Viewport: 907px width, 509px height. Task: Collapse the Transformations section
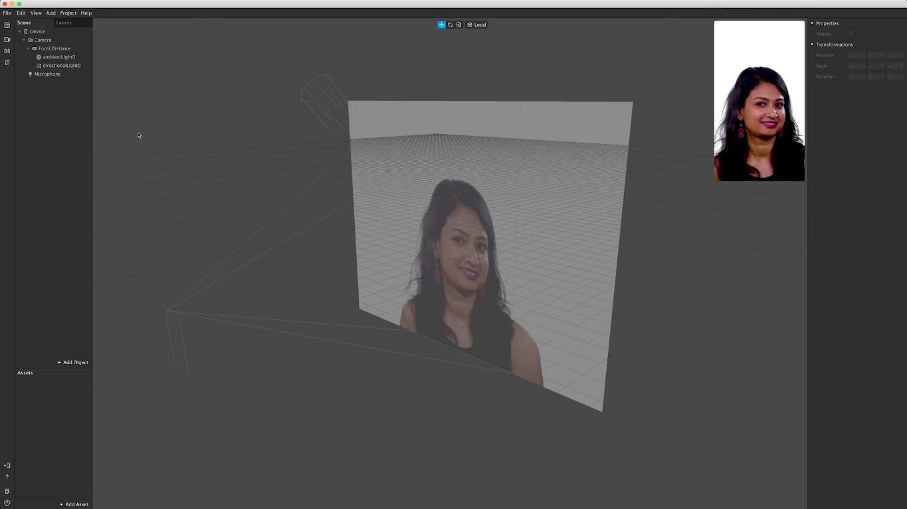click(x=812, y=44)
